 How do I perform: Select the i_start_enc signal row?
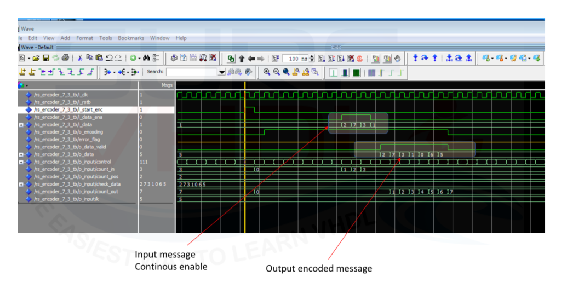[78, 110]
